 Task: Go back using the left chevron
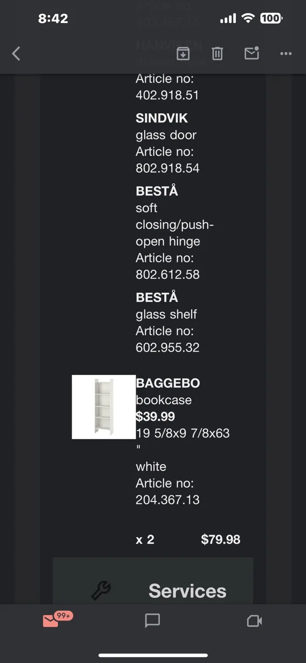(x=16, y=54)
